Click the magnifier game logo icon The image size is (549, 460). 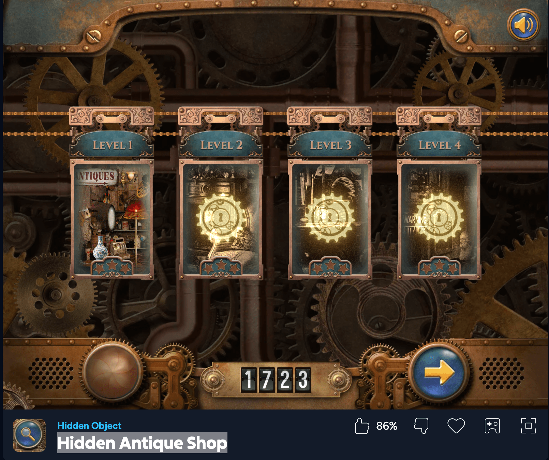click(x=29, y=435)
